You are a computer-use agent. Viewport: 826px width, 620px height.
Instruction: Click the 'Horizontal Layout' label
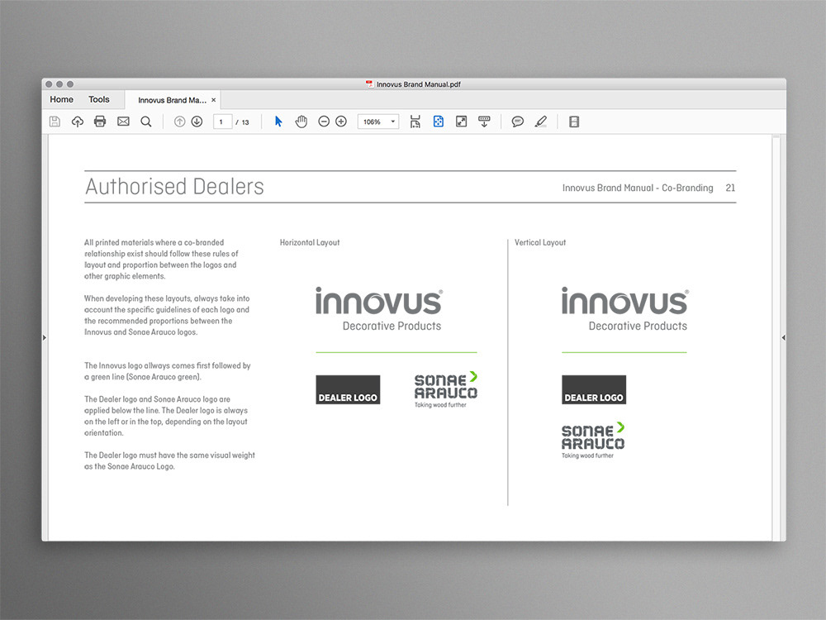coord(310,242)
